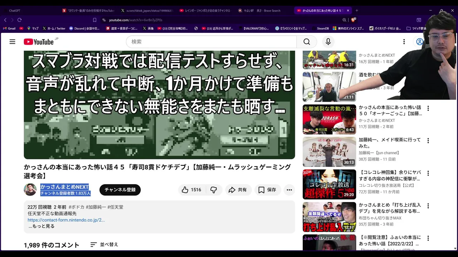Open the Discord bookmark
This screenshot has height=257, width=458.
(x=84, y=29)
